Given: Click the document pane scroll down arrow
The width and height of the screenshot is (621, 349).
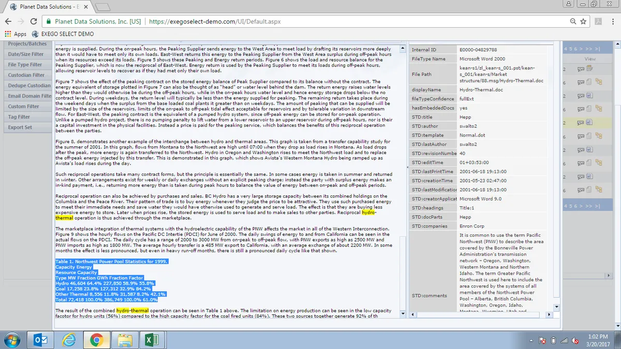Looking at the screenshot, I should pyautogui.click(x=404, y=313).
